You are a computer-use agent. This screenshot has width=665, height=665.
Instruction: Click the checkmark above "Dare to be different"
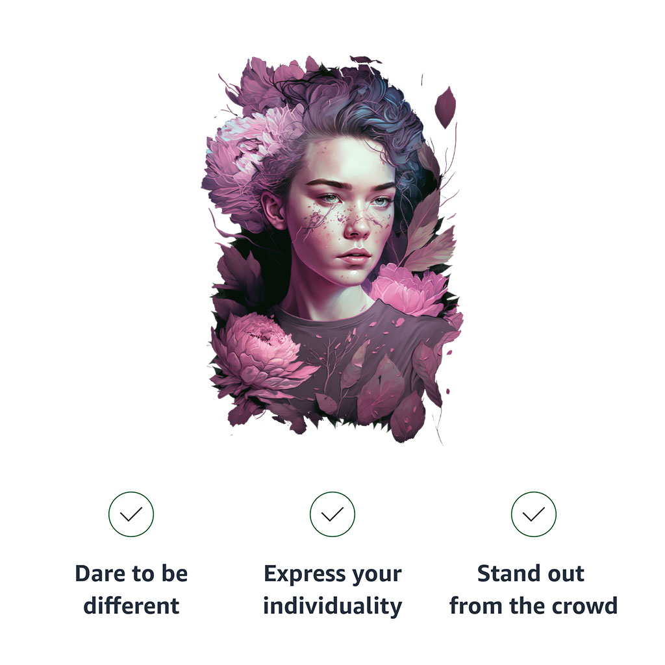(131, 514)
